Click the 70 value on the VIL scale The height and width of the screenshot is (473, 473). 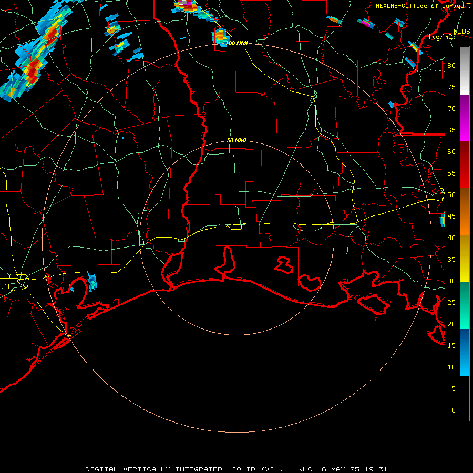coord(451,109)
